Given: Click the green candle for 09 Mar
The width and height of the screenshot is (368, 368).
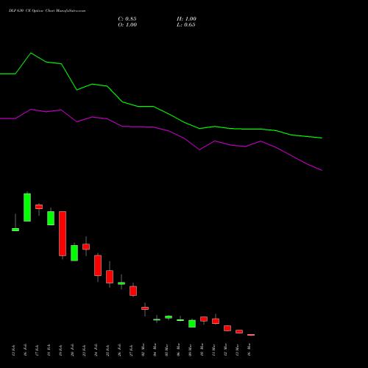Looking at the screenshot, I should 192,324.
